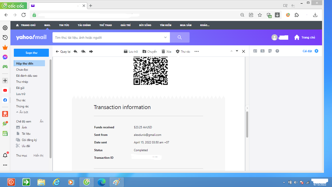The image size is (332, 187).
Task: Forward the email with forward arrow icon
Action: [91, 51]
